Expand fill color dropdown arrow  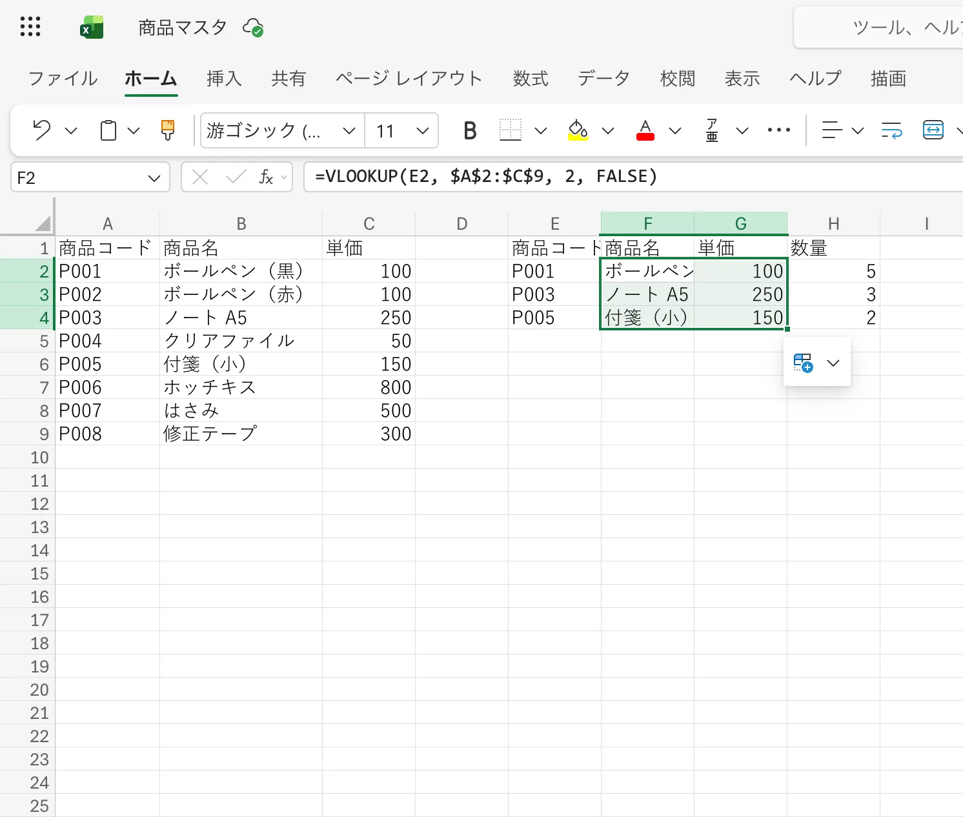(608, 131)
